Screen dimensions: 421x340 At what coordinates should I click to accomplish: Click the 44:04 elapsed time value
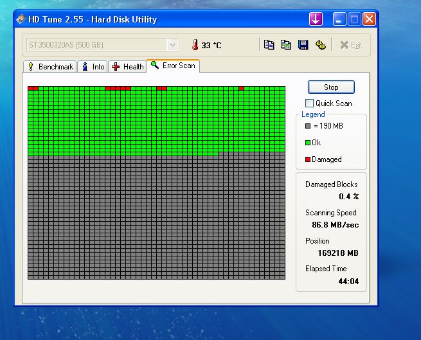pyautogui.click(x=348, y=282)
